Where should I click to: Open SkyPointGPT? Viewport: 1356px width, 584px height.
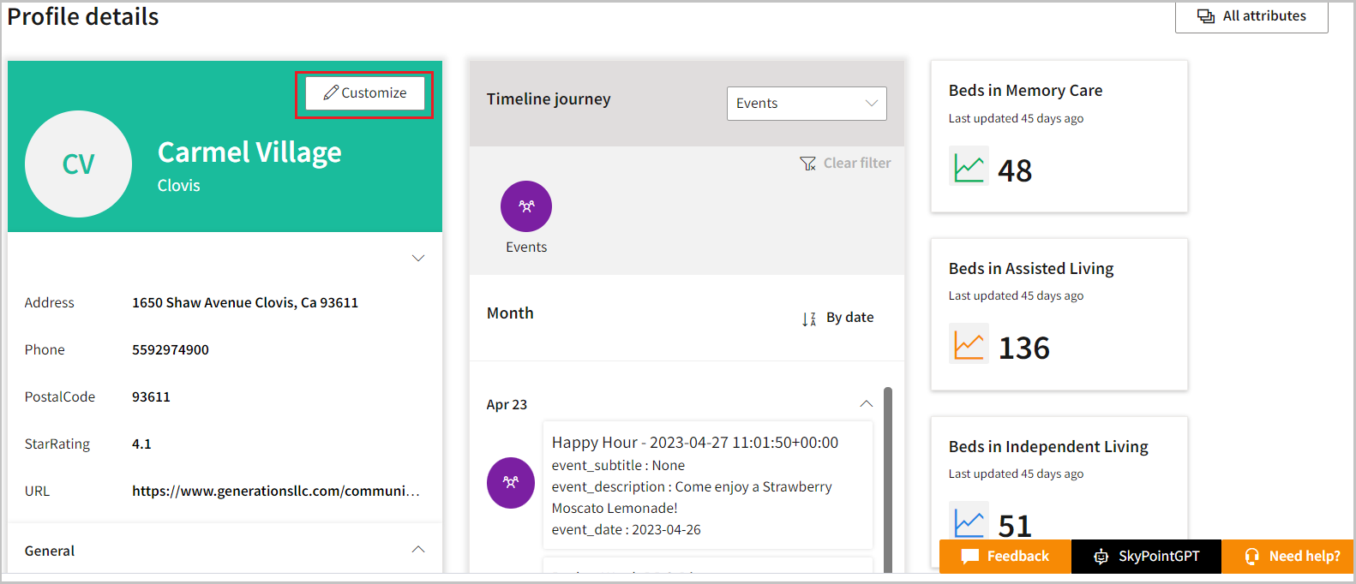pos(1146,557)
